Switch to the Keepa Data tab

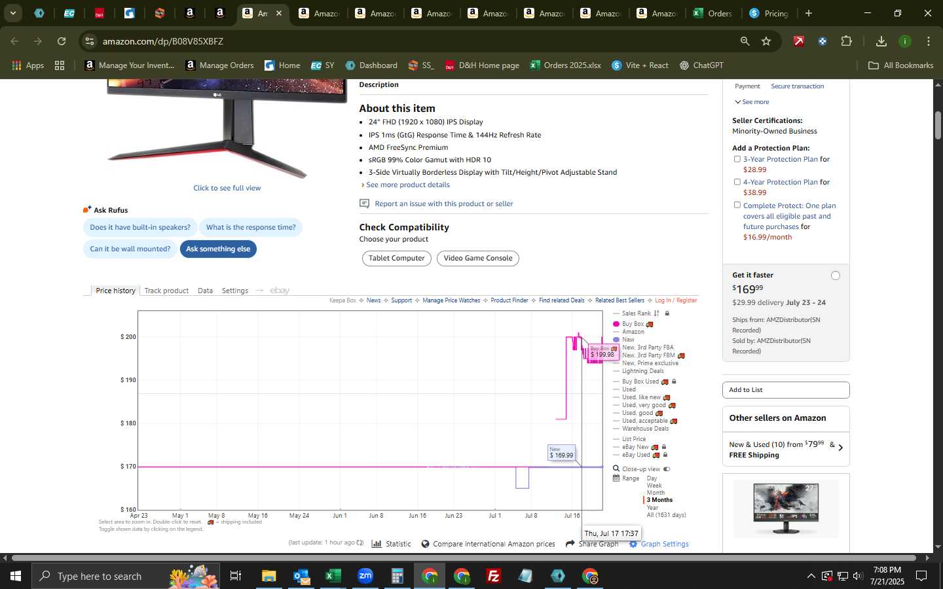(205, 291)
